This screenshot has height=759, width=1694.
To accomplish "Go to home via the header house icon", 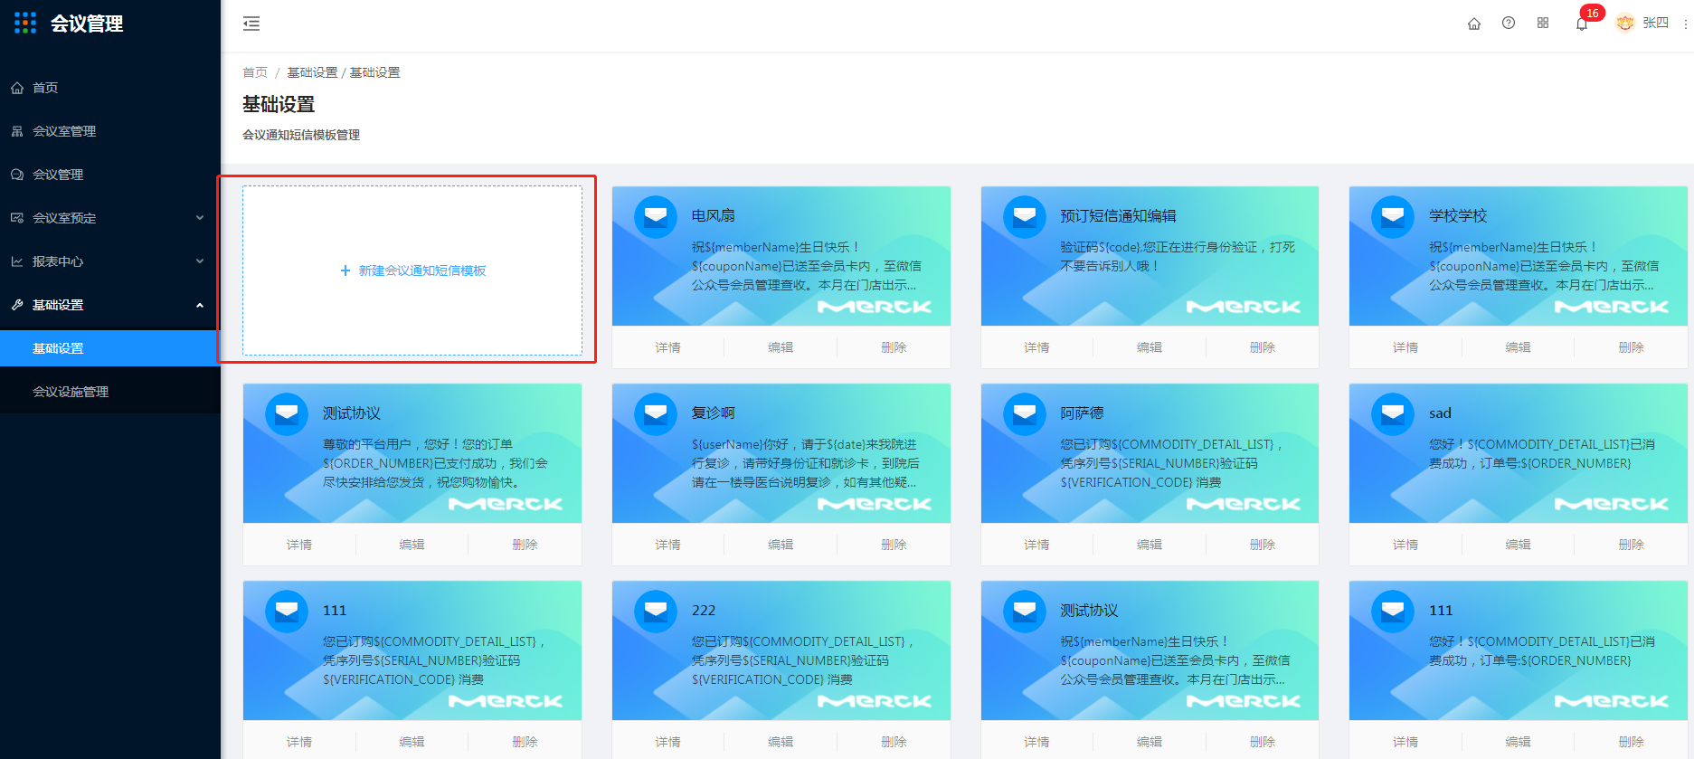I will [x=1474, y=24].
